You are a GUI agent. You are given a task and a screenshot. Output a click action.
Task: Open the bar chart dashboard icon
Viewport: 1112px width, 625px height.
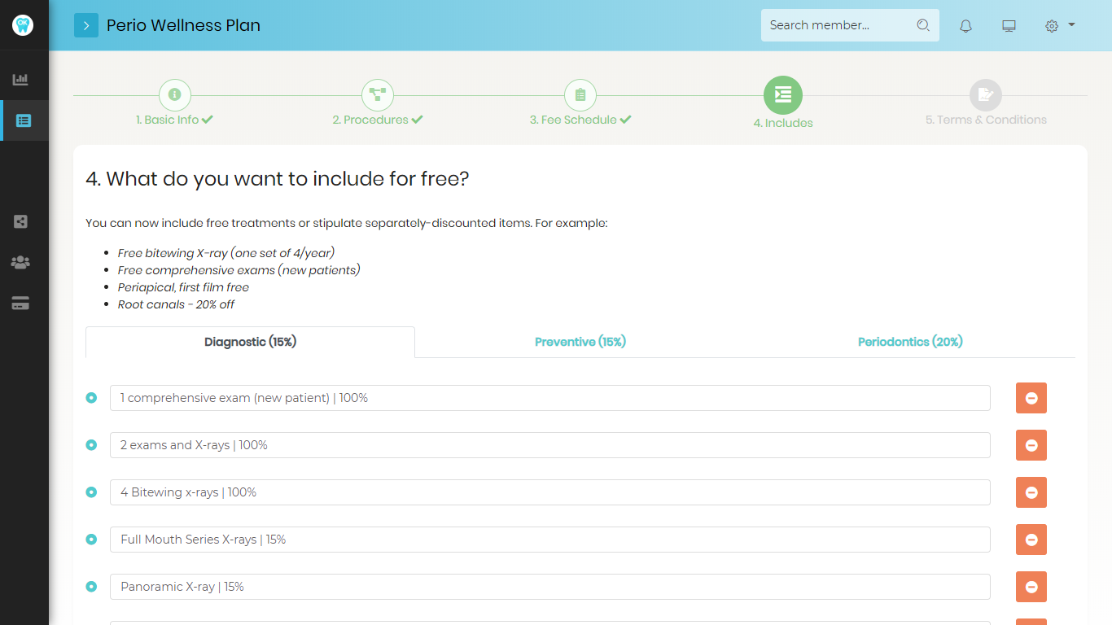(20, 80)
